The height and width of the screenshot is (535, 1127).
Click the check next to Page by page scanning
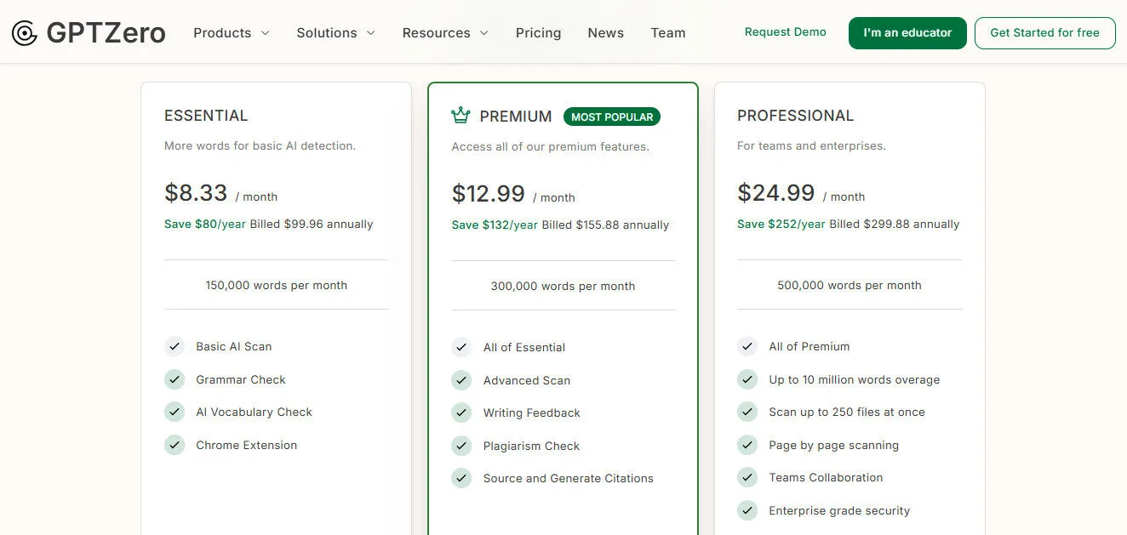[x=747, y=445]
